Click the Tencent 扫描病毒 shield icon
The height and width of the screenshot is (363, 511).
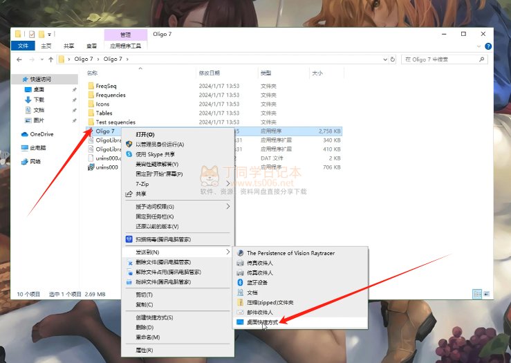click(129, 239)
